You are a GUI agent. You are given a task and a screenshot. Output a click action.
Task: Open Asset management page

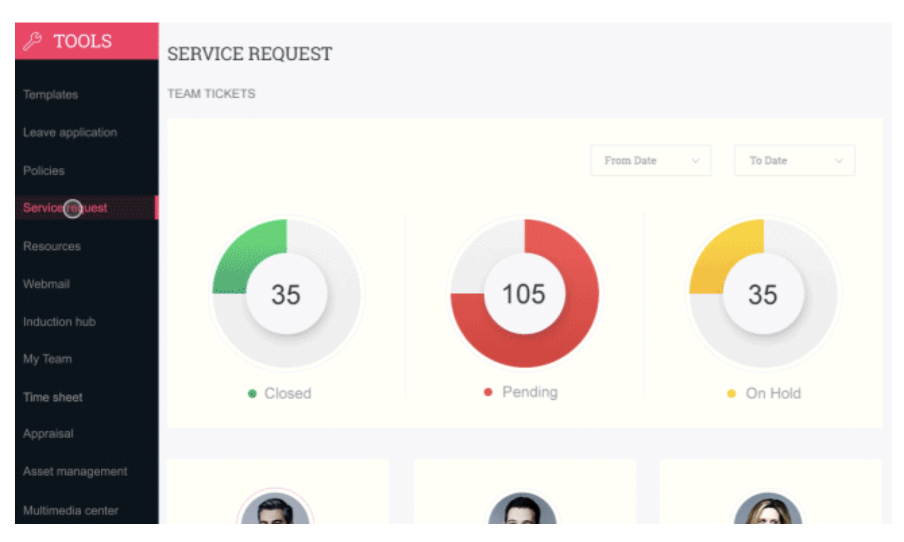pos(75,471)
